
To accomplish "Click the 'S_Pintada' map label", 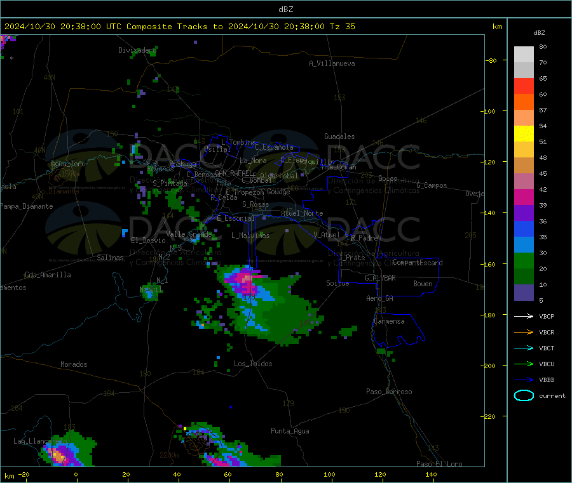I will 170,183.
